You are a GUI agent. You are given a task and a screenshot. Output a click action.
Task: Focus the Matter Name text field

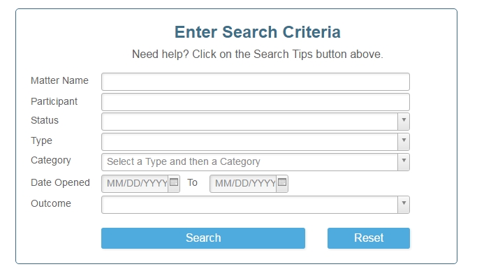pos(256,82)
